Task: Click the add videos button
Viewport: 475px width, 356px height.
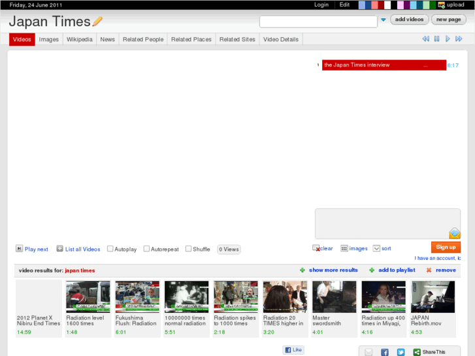Action: (x=409, y=20)
